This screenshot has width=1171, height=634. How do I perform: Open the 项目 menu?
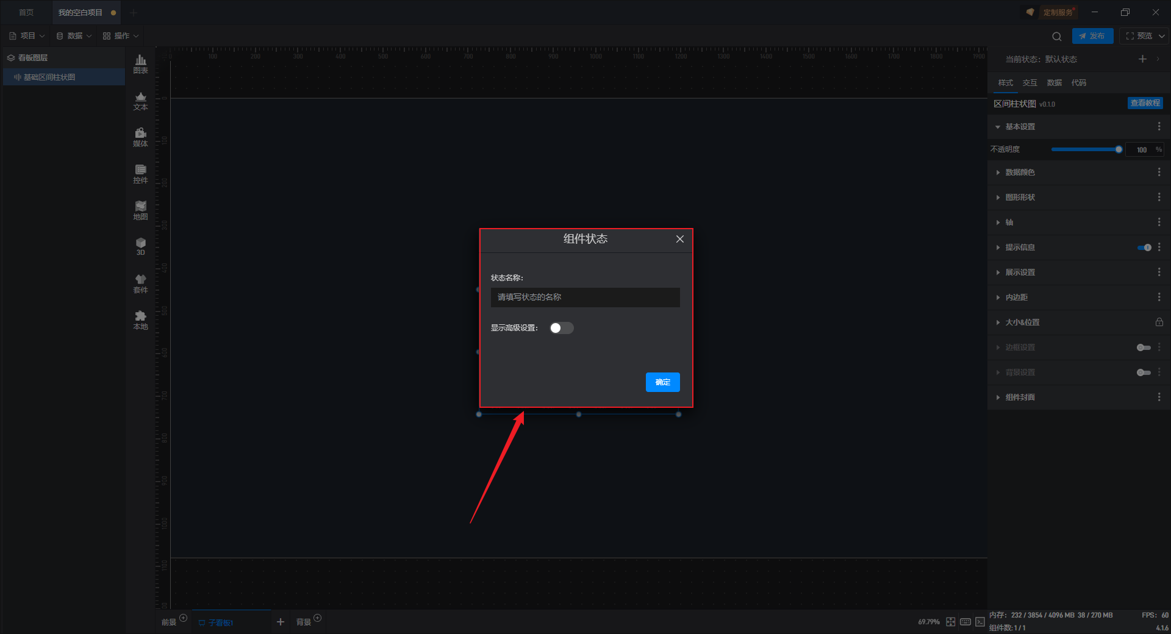[x=27, y=36]
